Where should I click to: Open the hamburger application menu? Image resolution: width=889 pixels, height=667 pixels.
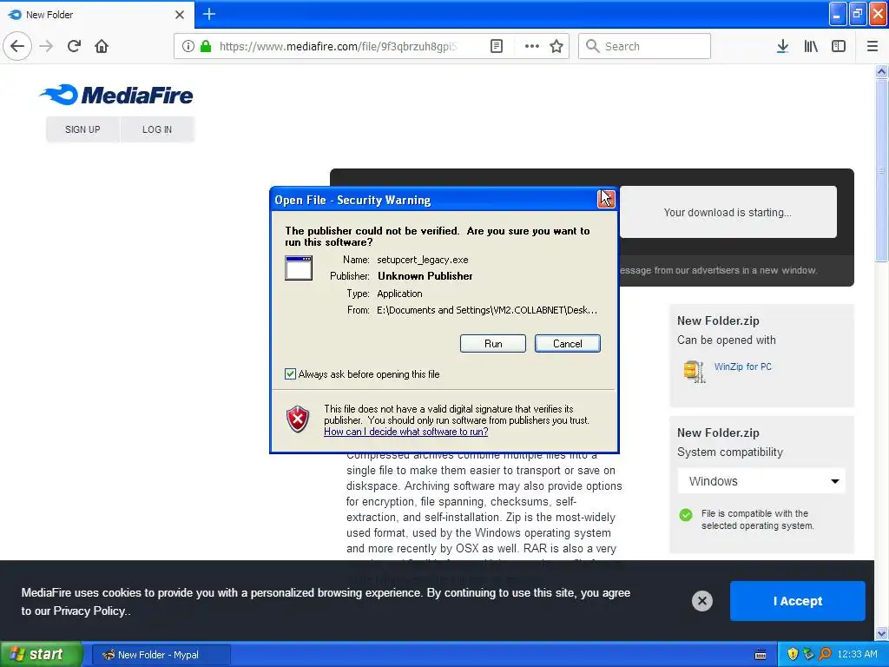coord(872,46)
